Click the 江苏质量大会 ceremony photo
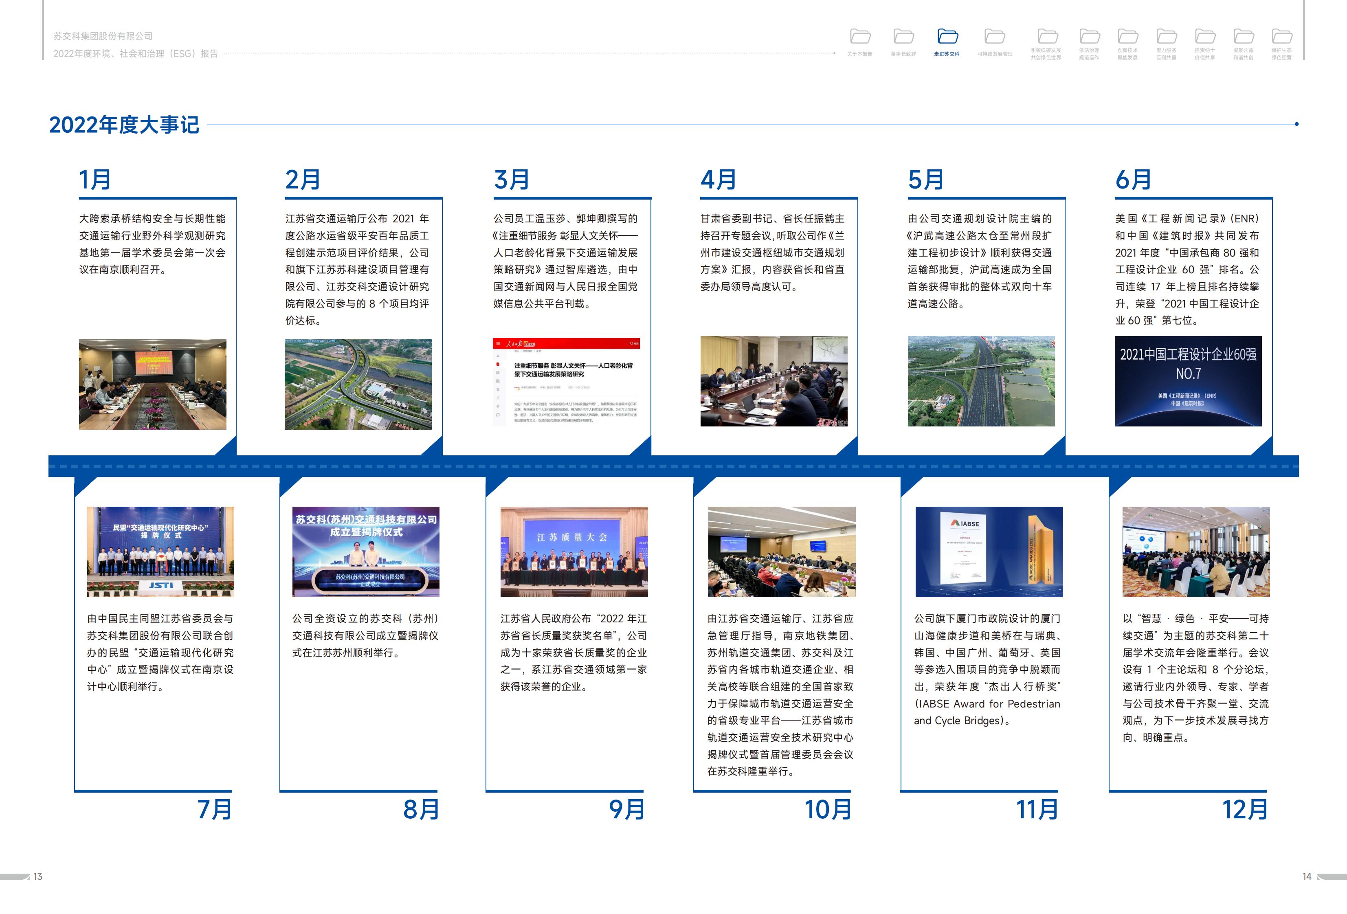Screen dimensions: 1347x914 pyautogui.click(x=574, y=551)
